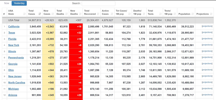Sort table by Total Deaths icon
This screenshot has height=100, width=216.
click(67, 14)
